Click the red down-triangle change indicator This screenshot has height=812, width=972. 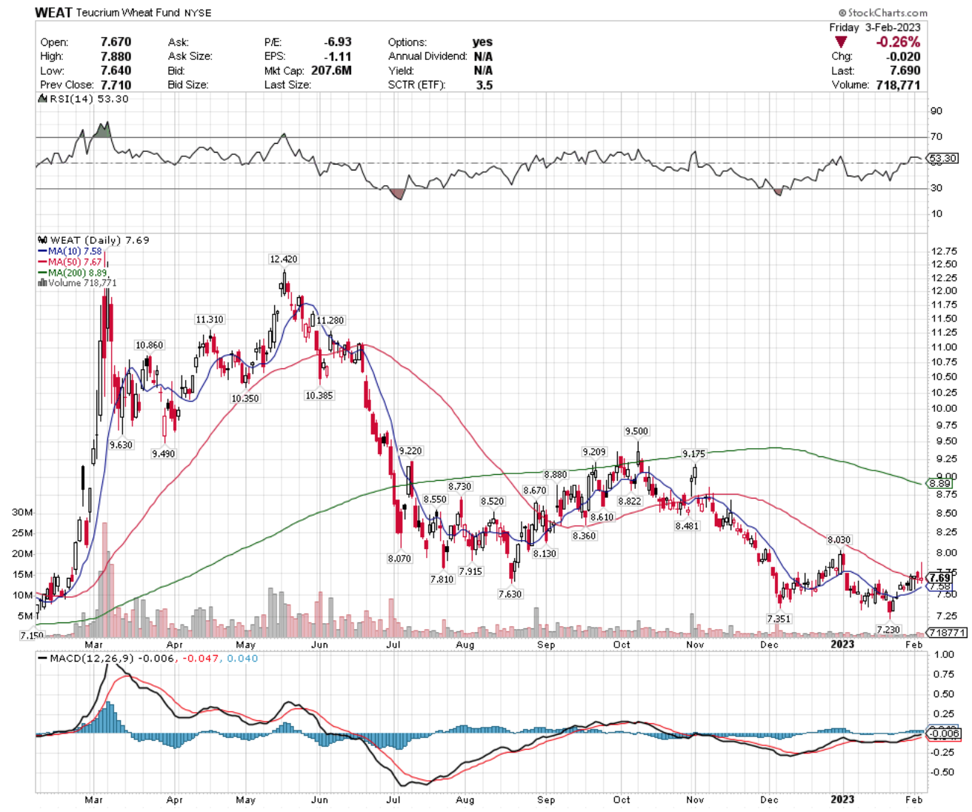[x=841, y=42]
